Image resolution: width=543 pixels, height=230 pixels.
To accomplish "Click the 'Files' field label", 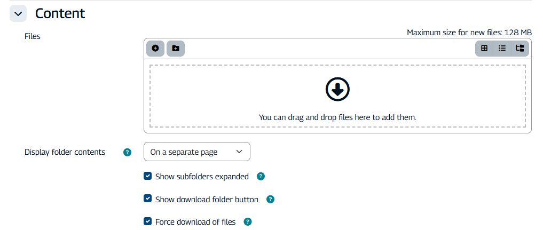I will coord(33,36).
